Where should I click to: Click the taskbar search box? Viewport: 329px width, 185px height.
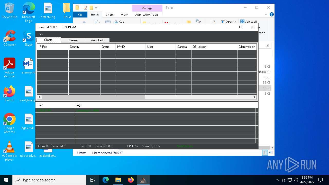[x=49, y=180]
